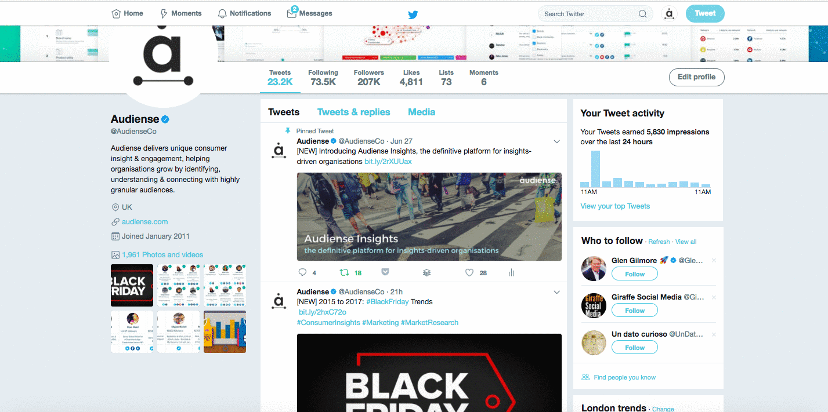Open the large Black Friday tweet image
The height and width of the screenshot is (412, 828).
click(x=429, y=373)
